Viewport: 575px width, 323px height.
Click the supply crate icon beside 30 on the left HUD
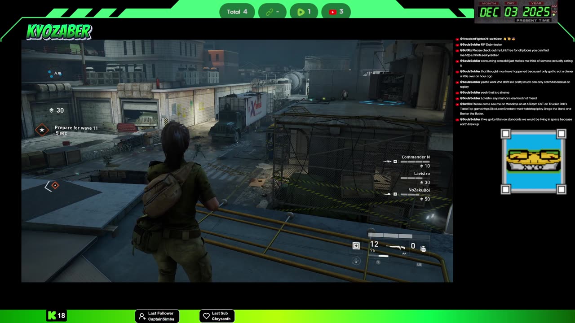click(51, 110)
